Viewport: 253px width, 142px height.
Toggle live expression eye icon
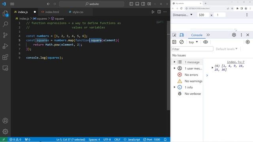tap(206, 42)
